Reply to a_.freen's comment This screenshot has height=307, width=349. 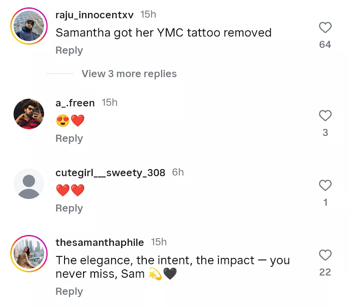tap(69, 139)
